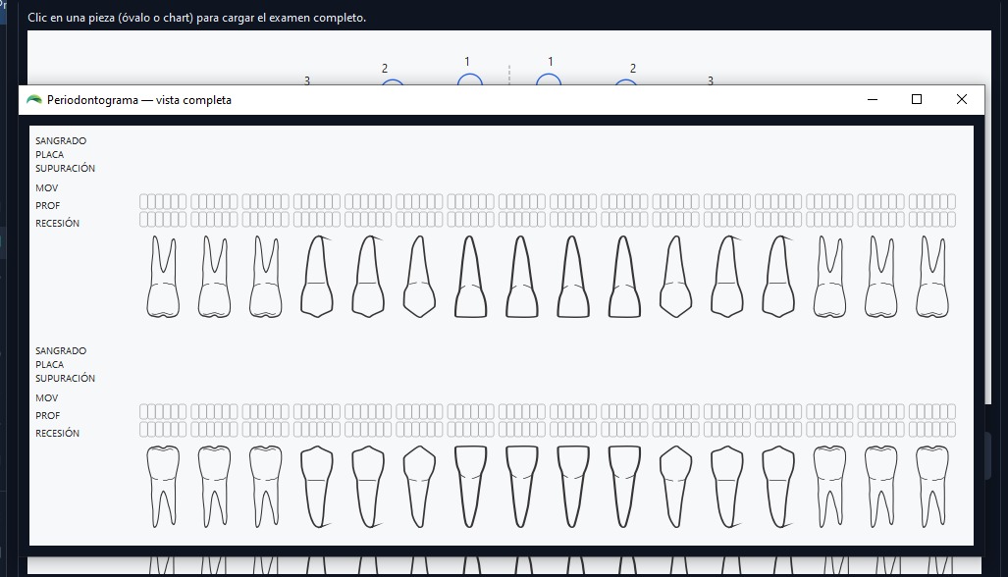The width and height of the screenshot is (1008, 577).
Task: Click the green Periodontograma app icon in title bar
Action: coord(34,99)
